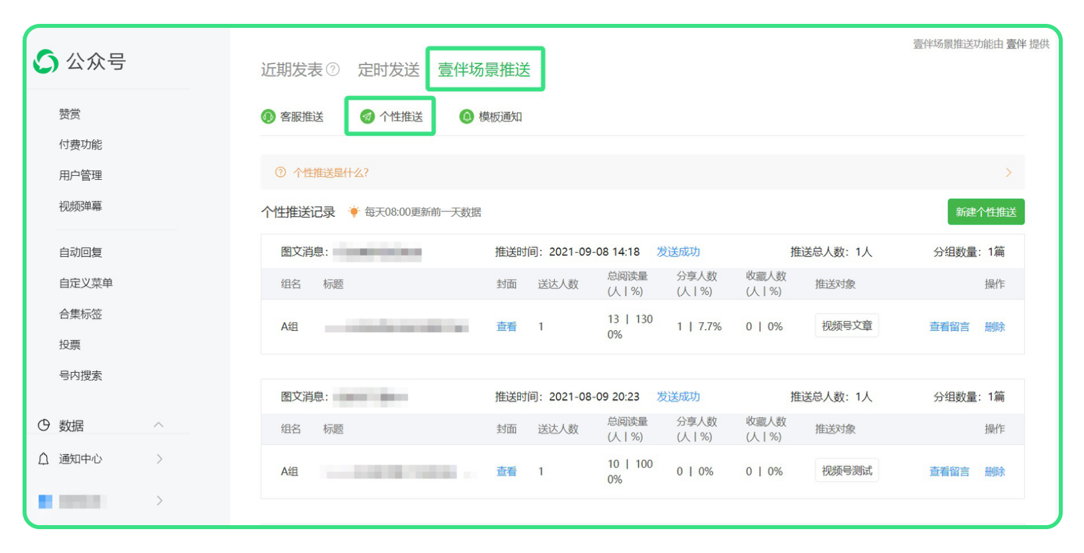Open 视频弹幕 in the sidebar
Viewport: 1084px width, 553px height.
80,206
